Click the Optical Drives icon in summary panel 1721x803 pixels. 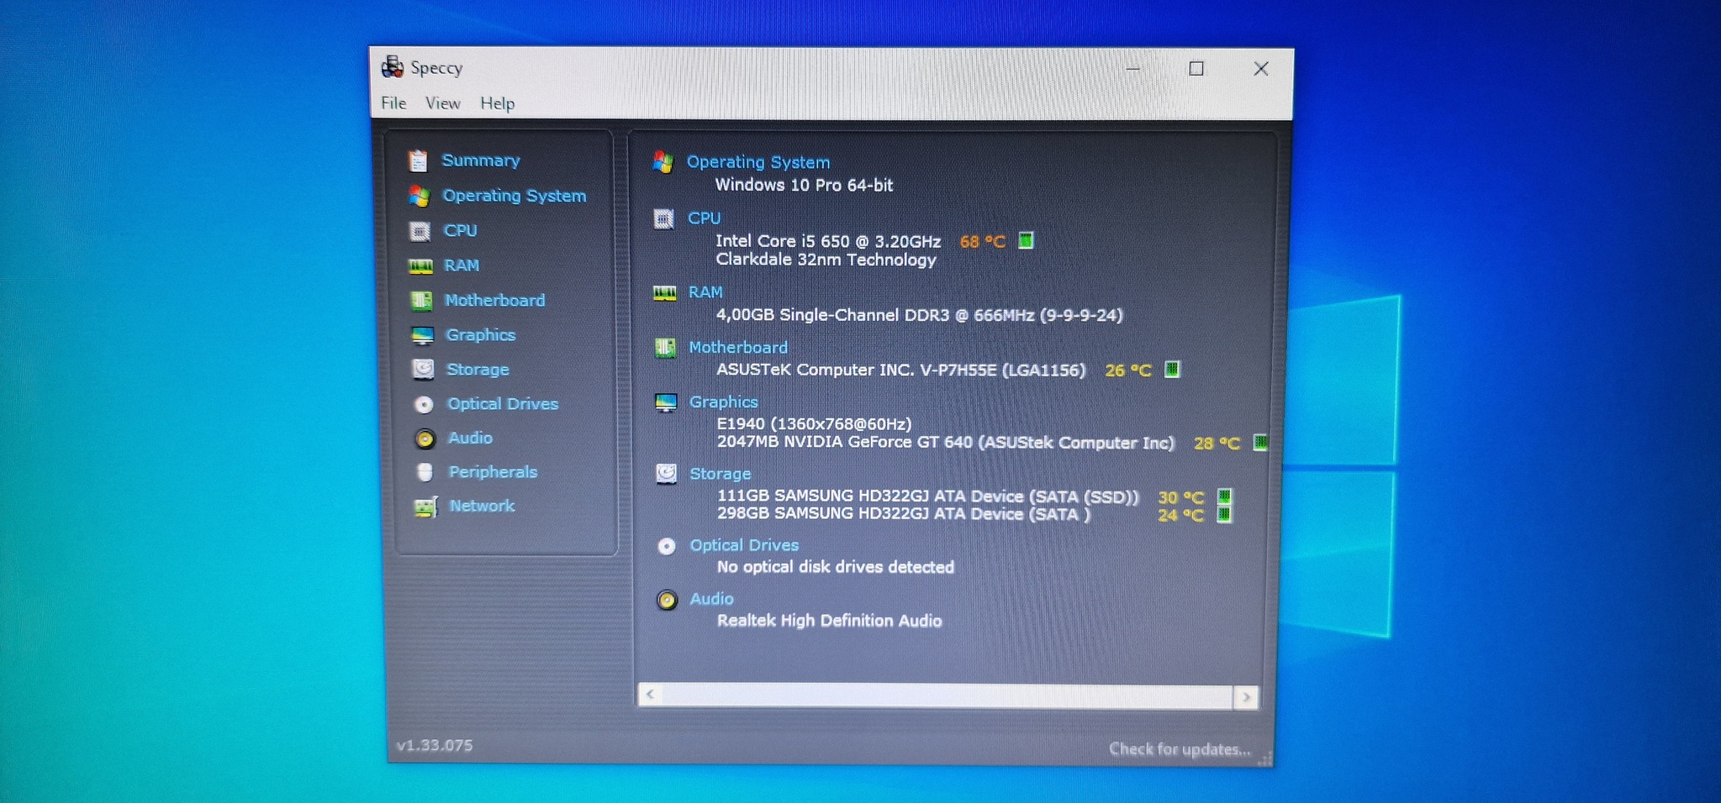pos(667,547)
